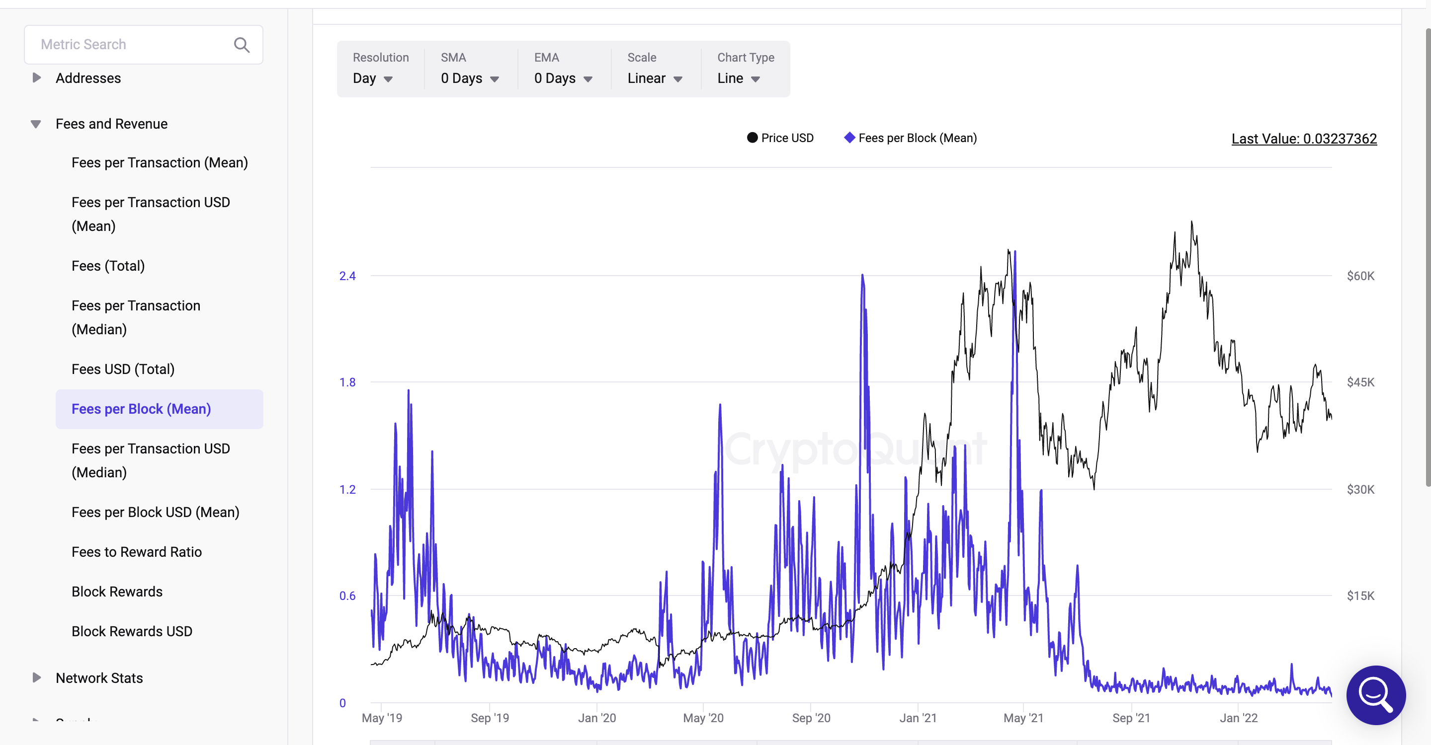Click the 1.2 fee axis label
The width and height of the screenshot is (1431, 745).
coord(347,489)
